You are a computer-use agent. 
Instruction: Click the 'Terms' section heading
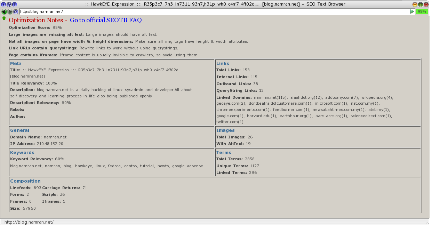pyautogui.click(x=224, y=152)
